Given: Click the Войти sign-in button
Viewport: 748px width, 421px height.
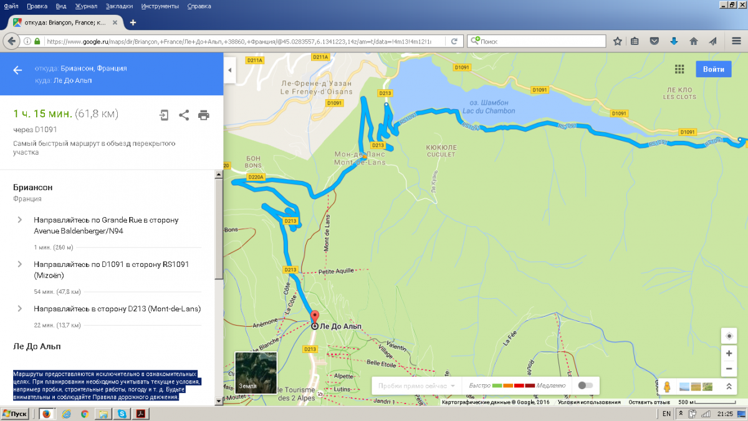Looking at the screenshot, I should tap(713, 69).
